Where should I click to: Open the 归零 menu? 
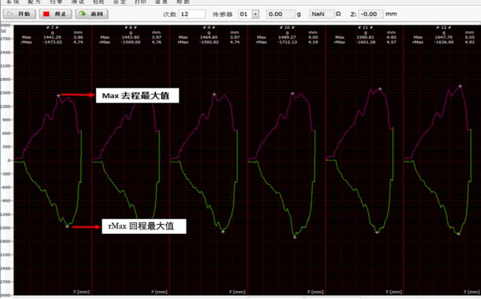click(56, 2)
